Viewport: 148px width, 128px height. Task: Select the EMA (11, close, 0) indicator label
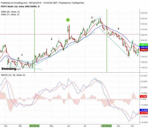tap(10, 14)
